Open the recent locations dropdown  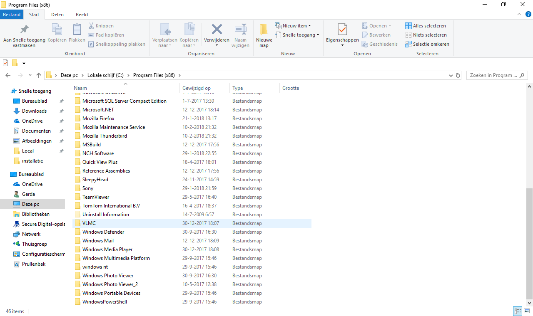click(30, 75)
